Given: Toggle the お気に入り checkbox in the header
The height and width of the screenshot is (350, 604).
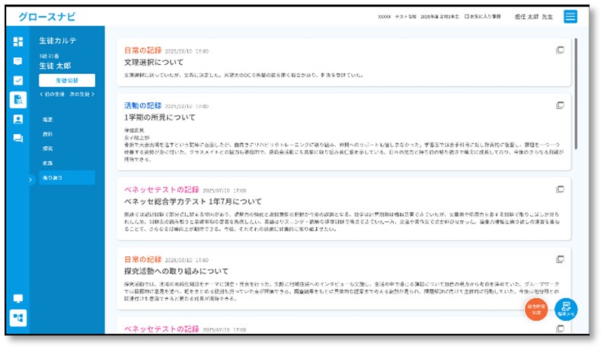Looking at the screenshot, I should click(466, 17).
